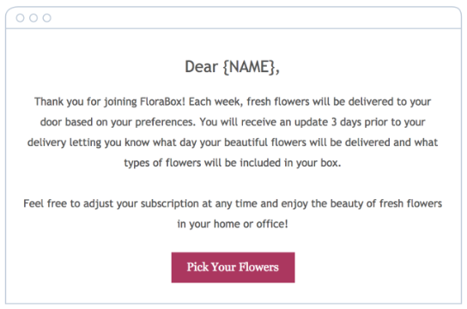This screenshot has height=309, width=467.
Task: Click the middle window control circle
Action: pos(33,18)
